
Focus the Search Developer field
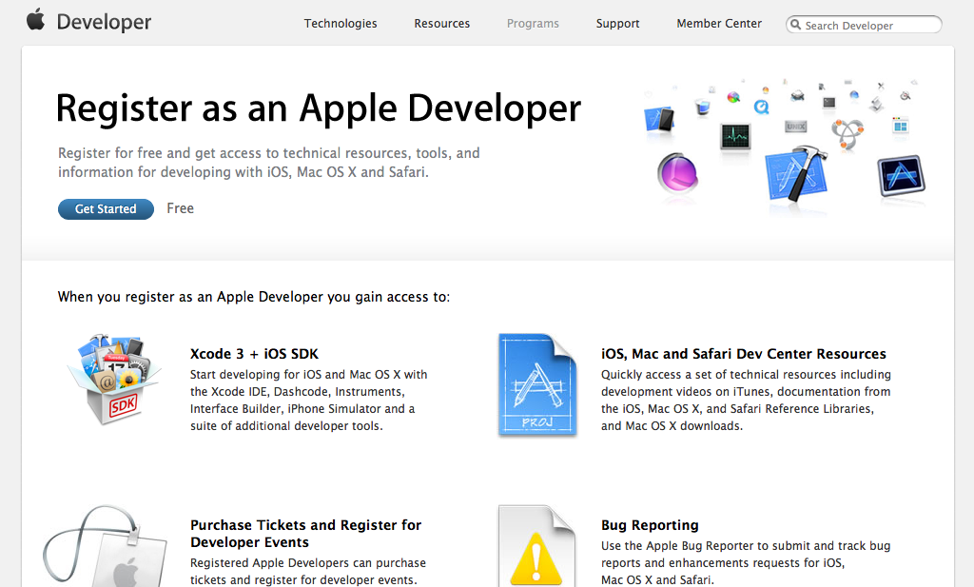(x=864, y=25)
